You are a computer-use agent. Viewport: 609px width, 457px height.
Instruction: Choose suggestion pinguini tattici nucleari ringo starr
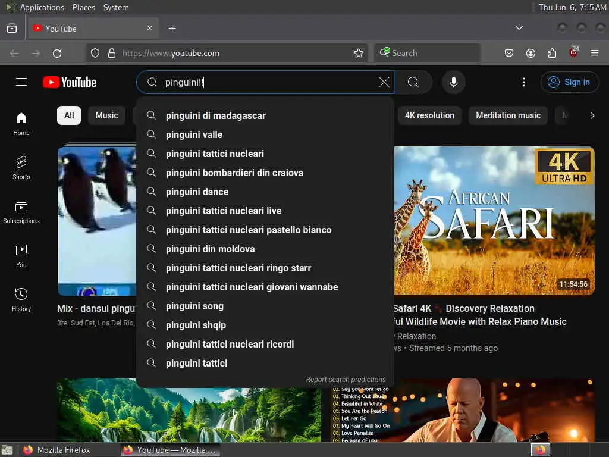[265, 268]
